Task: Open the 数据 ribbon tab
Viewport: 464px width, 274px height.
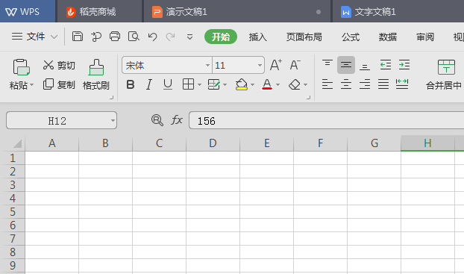Action: 388,37
